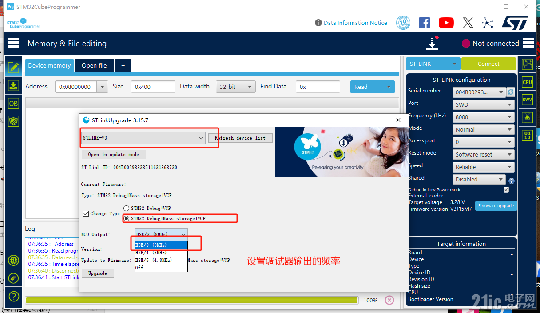The width and height of the screenshot is (540, 313).
Task: Click the Connect button
Action: point(488,64)
